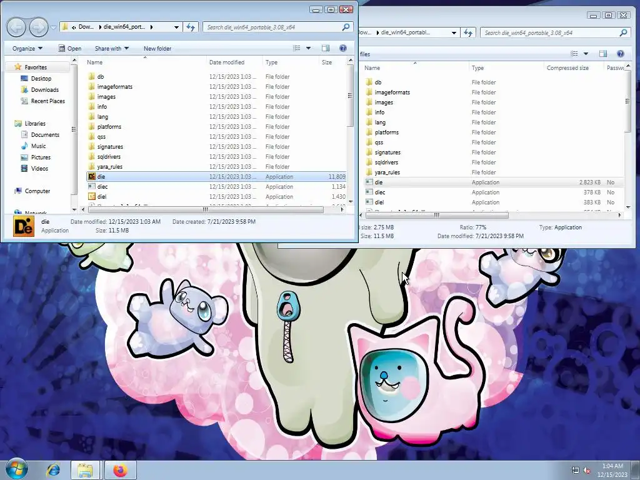Viewport: 640px width, 480px height.
Task: Click the Forward arrow in front Explorer window
Action: coord(39,27)
